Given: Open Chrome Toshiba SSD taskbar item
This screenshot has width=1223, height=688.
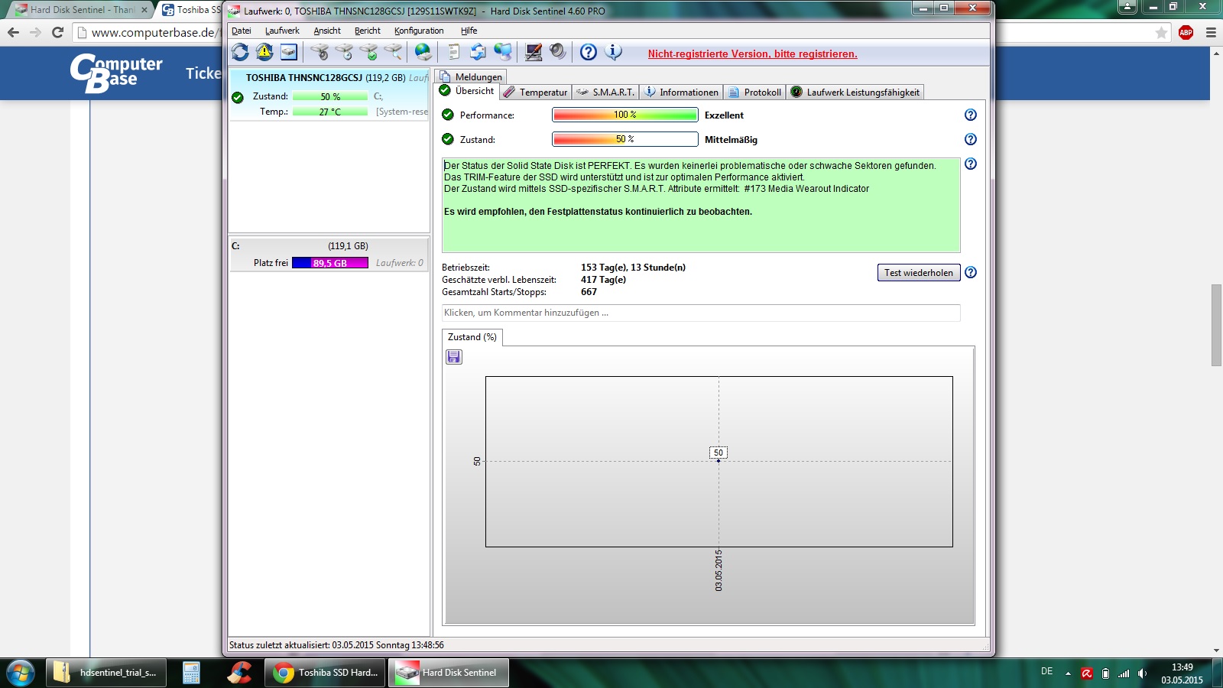Looking at the screenshot, I should point(328,673).
